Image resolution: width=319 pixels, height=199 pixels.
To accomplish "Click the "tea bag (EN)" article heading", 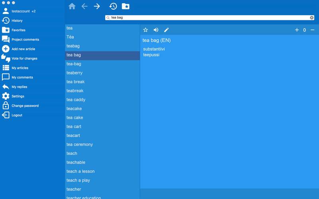I will [x=156, y=40].
